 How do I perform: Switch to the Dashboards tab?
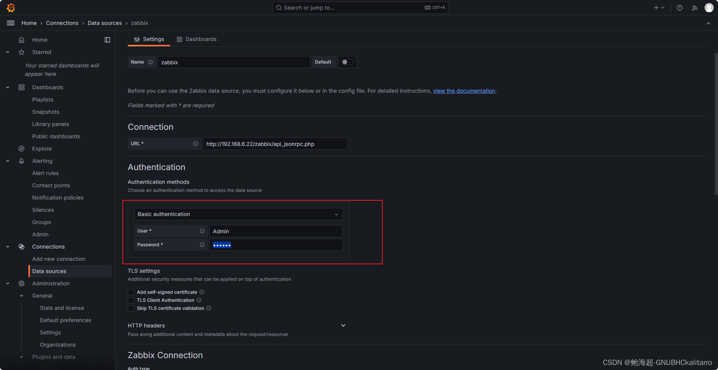[196, 39]
